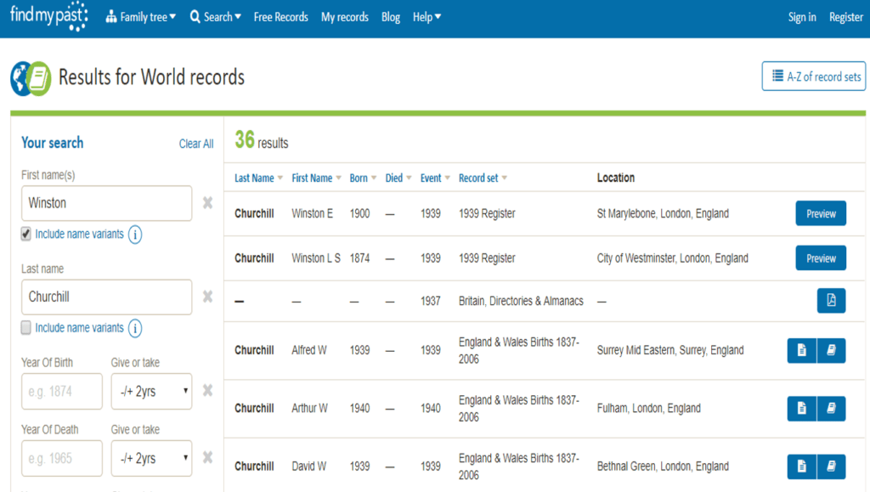
Task: Select 'City of Westminster, London, England' text
Action: [673, 258]
